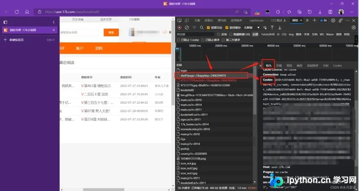This screenshot has height=191, width=359.
Task: Open browser settings and more menu
Action: [x=352, y=12]
